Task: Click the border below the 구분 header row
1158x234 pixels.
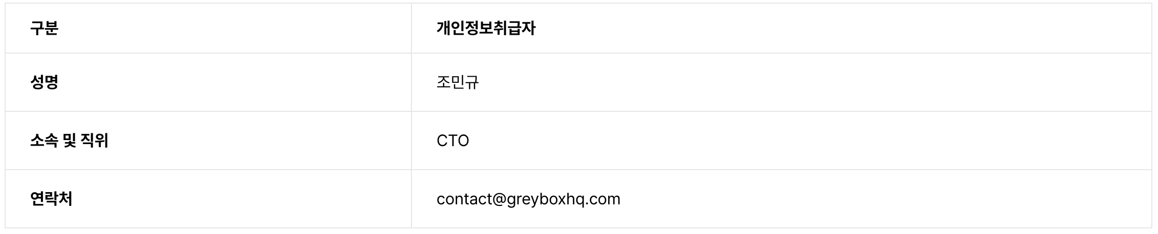Action: (205, 53)
